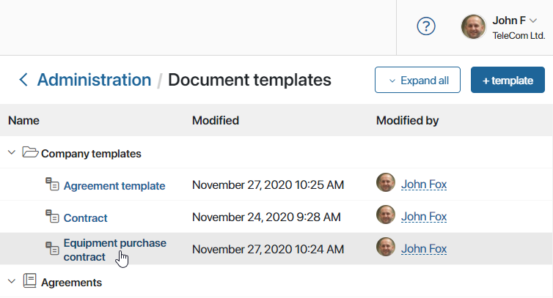This screenshot has height=298, width=553.
Task: Click John Fox avatar in Agreement template row
Action: (386, 182)
